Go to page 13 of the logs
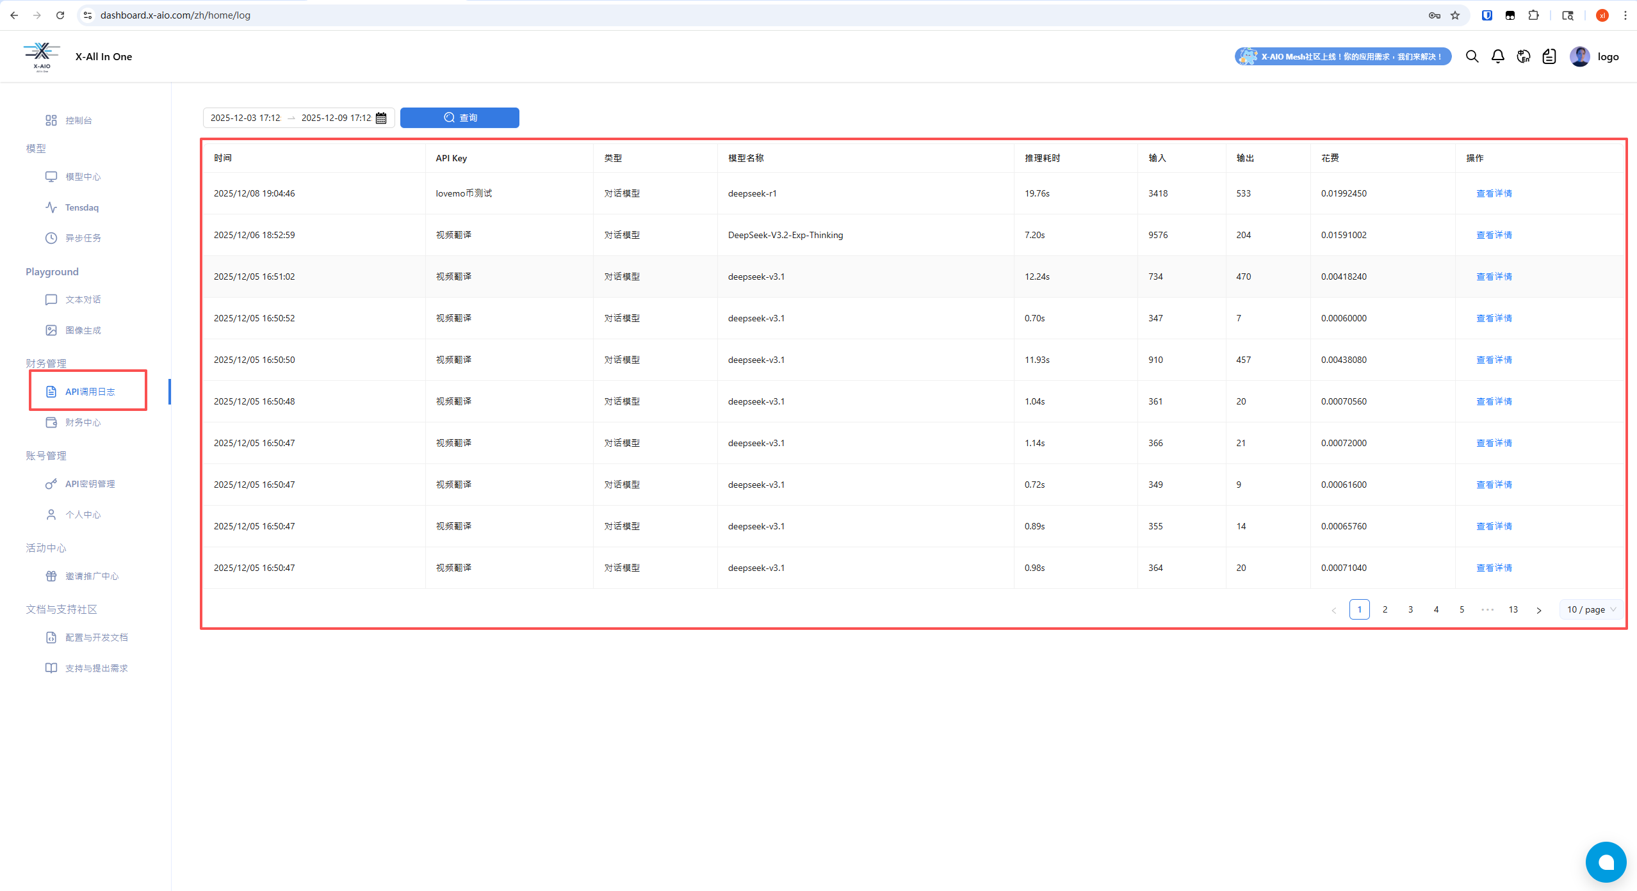 tap(1513, 609)
